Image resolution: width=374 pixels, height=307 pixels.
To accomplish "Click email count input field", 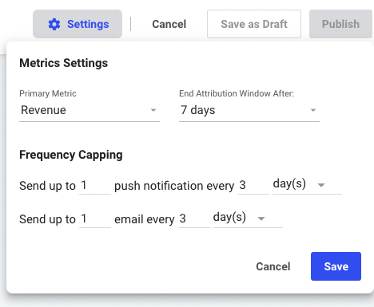I will (x=95, y=219).
